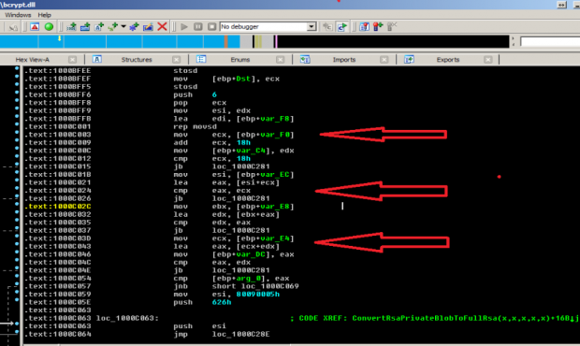Click the '626h' push value
This screenshot has width=580, height=346.
(x=222, y=302)
